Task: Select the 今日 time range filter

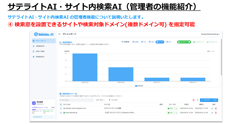Action: [144, 42]
